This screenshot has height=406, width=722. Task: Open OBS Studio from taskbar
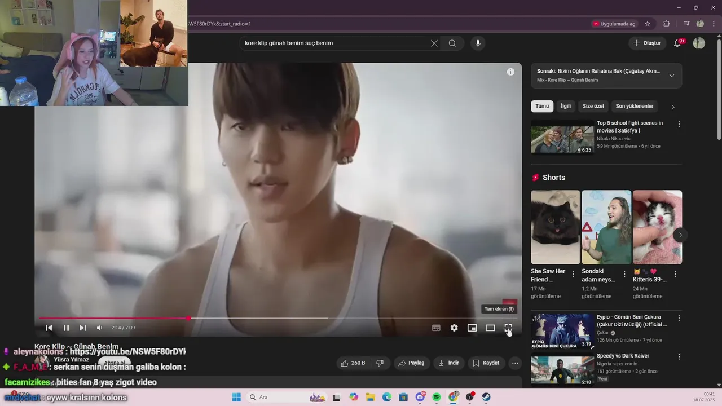click(470, 397)
